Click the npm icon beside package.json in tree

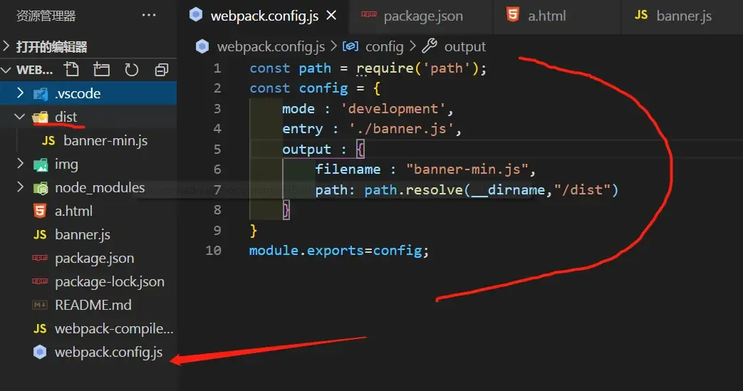click(x=40, y=258)
